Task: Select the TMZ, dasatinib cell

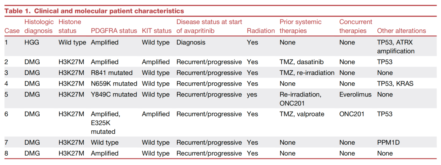Action: [x=301, y=62]
